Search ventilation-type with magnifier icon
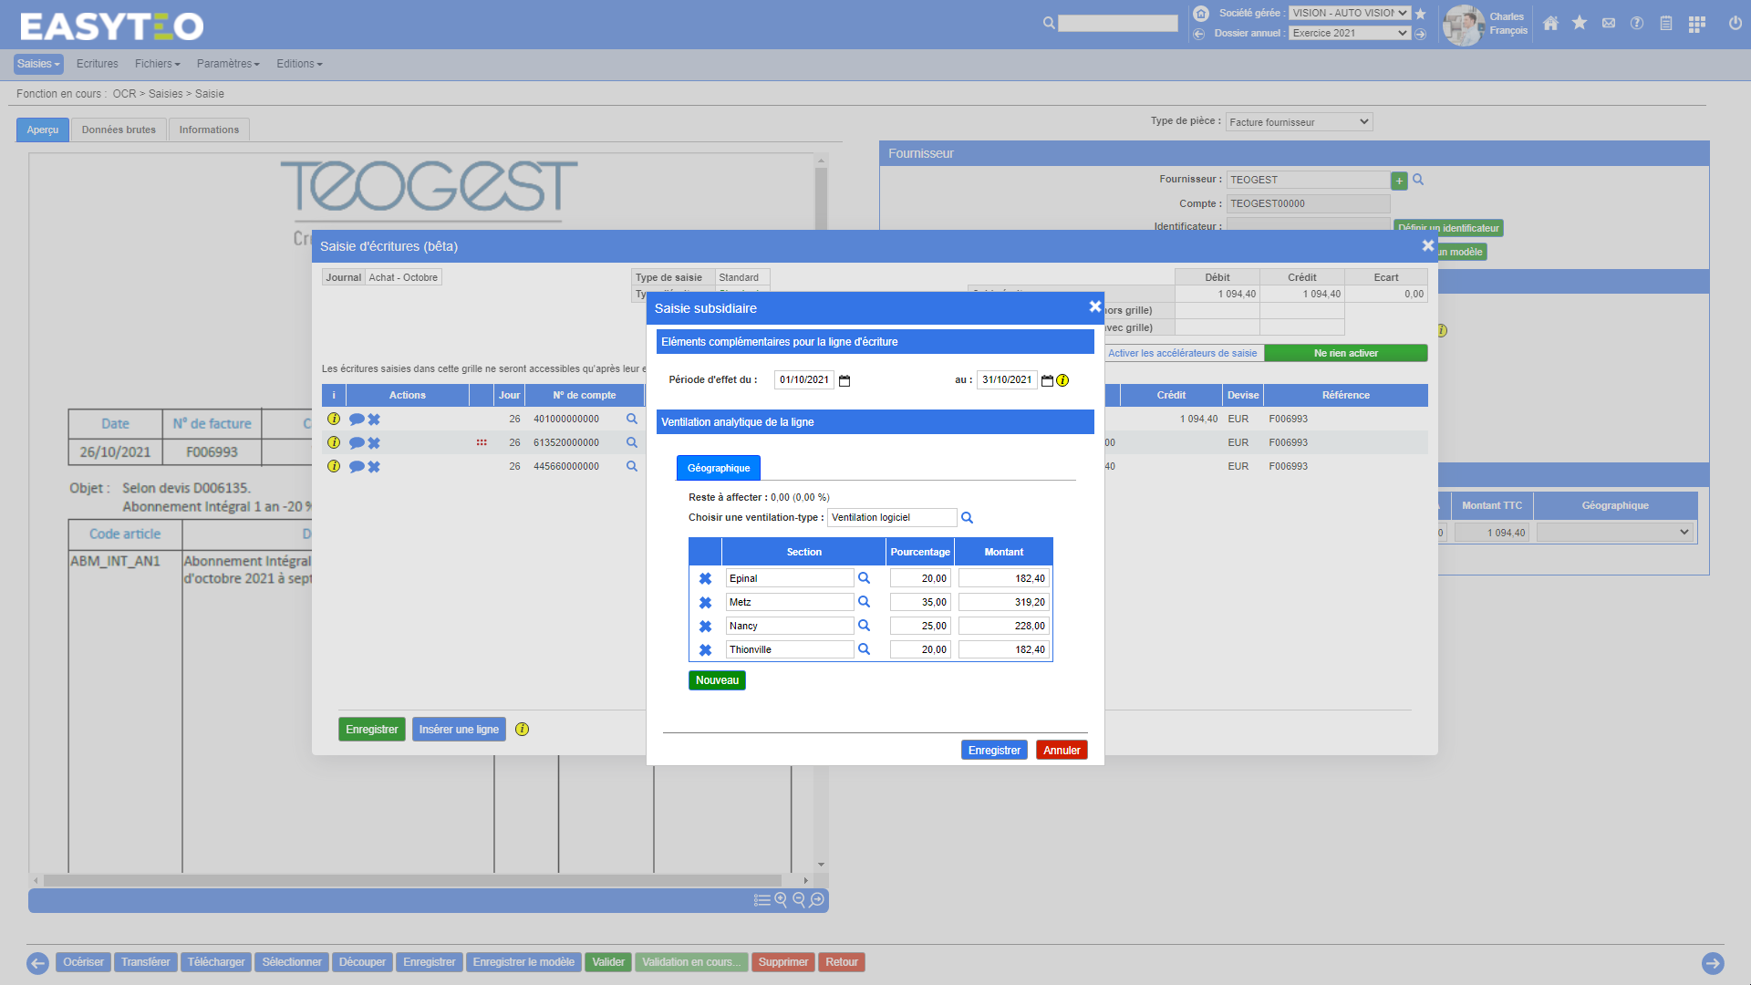 [967, 518]
